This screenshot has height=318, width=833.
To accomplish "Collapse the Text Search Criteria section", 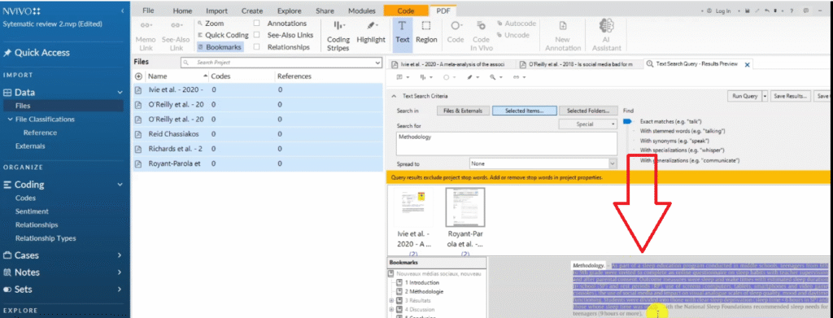I will (x=394, y=96).
